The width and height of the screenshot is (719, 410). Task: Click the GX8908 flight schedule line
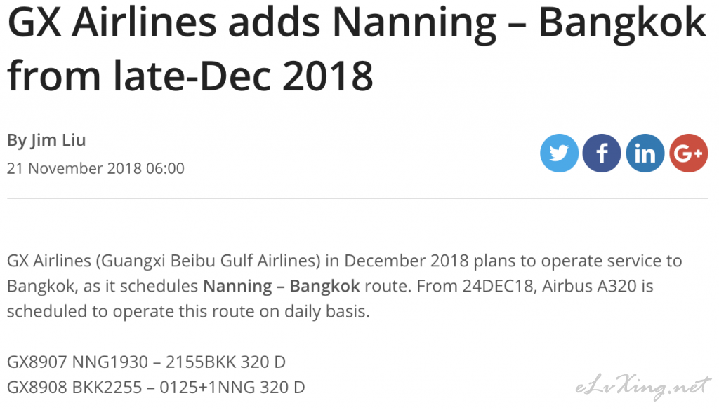156,387
